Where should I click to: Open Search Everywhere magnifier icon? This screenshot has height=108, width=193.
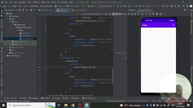(184, 6)
